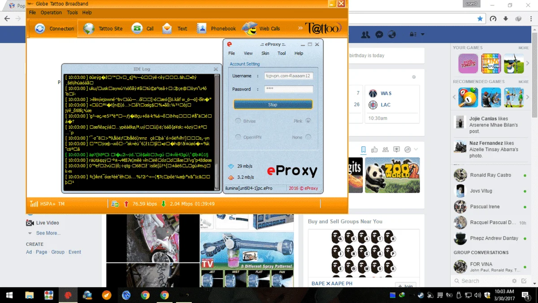The image size is (538, 303).
Task: Open the Connection tab in Globe Tattoo
Action: pos(54,29)
